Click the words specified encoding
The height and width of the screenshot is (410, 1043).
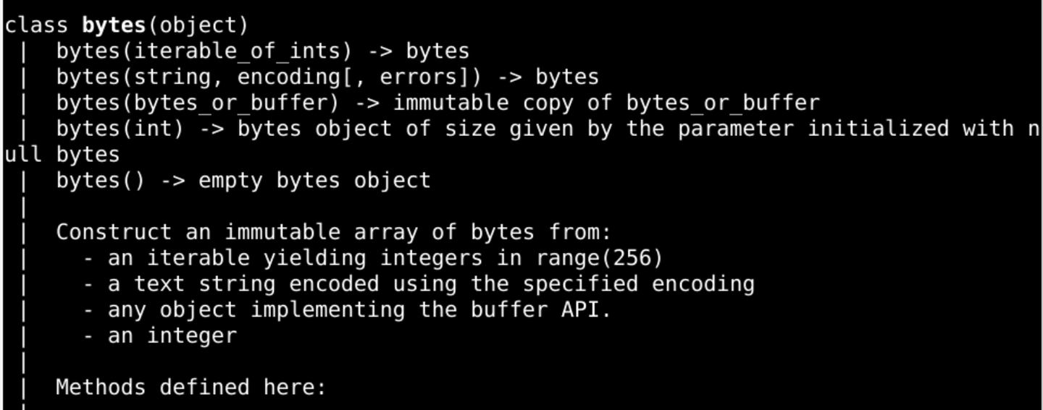pos(638,284)
